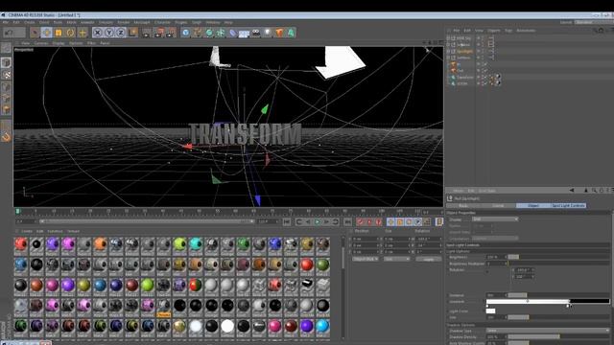The image size is (614, 345).
Task: Click Render to Picture Viewer icon
Action: click(159, 33)
